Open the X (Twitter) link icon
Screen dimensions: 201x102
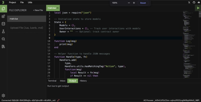pos(189,2)
